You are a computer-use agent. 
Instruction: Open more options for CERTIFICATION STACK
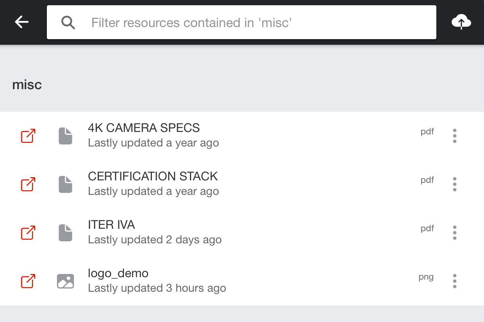click(455, 184)
